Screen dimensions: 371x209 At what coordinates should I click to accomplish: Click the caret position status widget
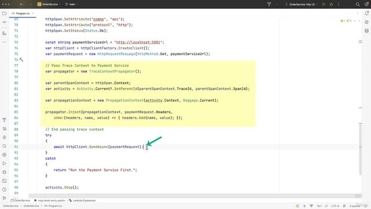pos(319,206)
